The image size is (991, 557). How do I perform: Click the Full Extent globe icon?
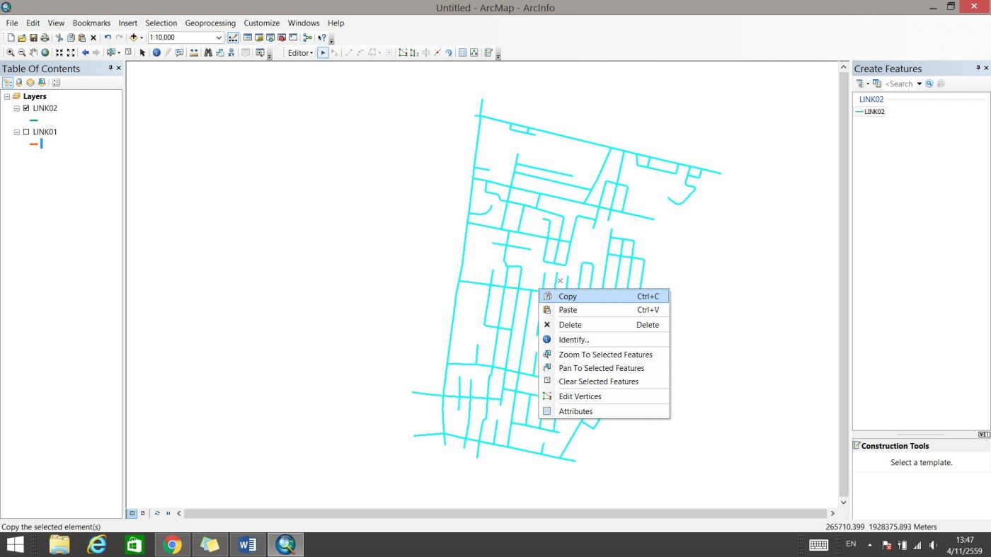[x=45, y=53]
